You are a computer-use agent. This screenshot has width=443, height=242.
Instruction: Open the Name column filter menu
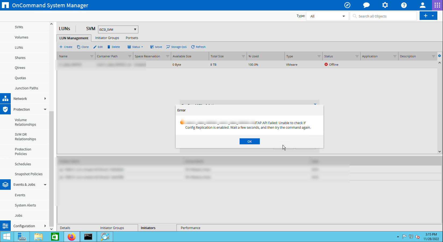pos(92,56)
